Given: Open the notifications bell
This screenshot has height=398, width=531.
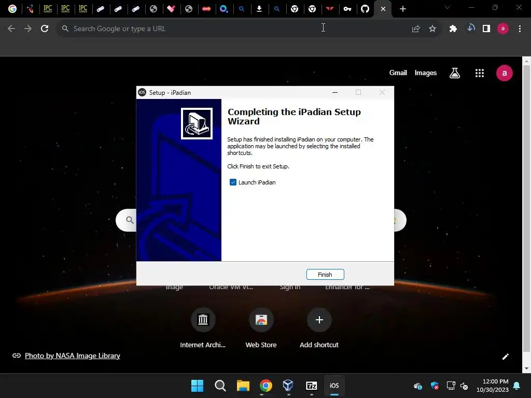Looking at the screenshot, I should (x=517, y=386).
